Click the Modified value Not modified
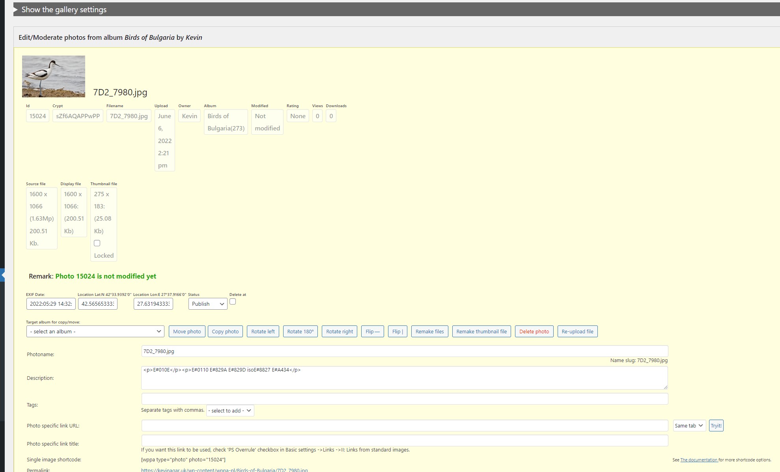 coord(267,122)
